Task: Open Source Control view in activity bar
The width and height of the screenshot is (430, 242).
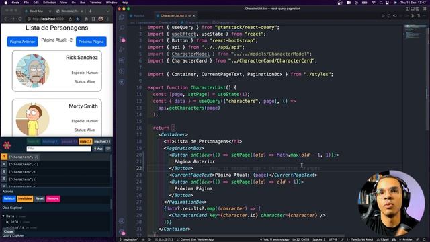Action: [x=122, y=39]
